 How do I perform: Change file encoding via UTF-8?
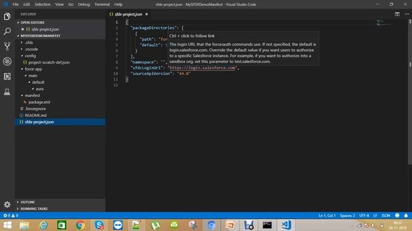pyautogui.click(x=364, y=216)
